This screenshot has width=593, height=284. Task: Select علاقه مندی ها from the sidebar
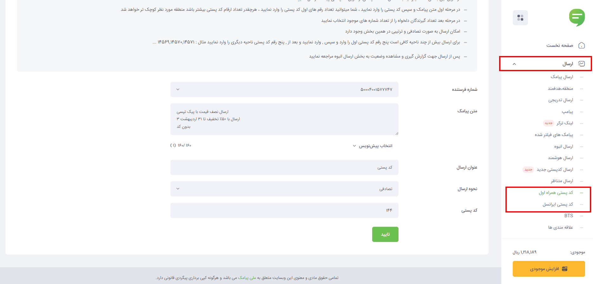point(561,227)
